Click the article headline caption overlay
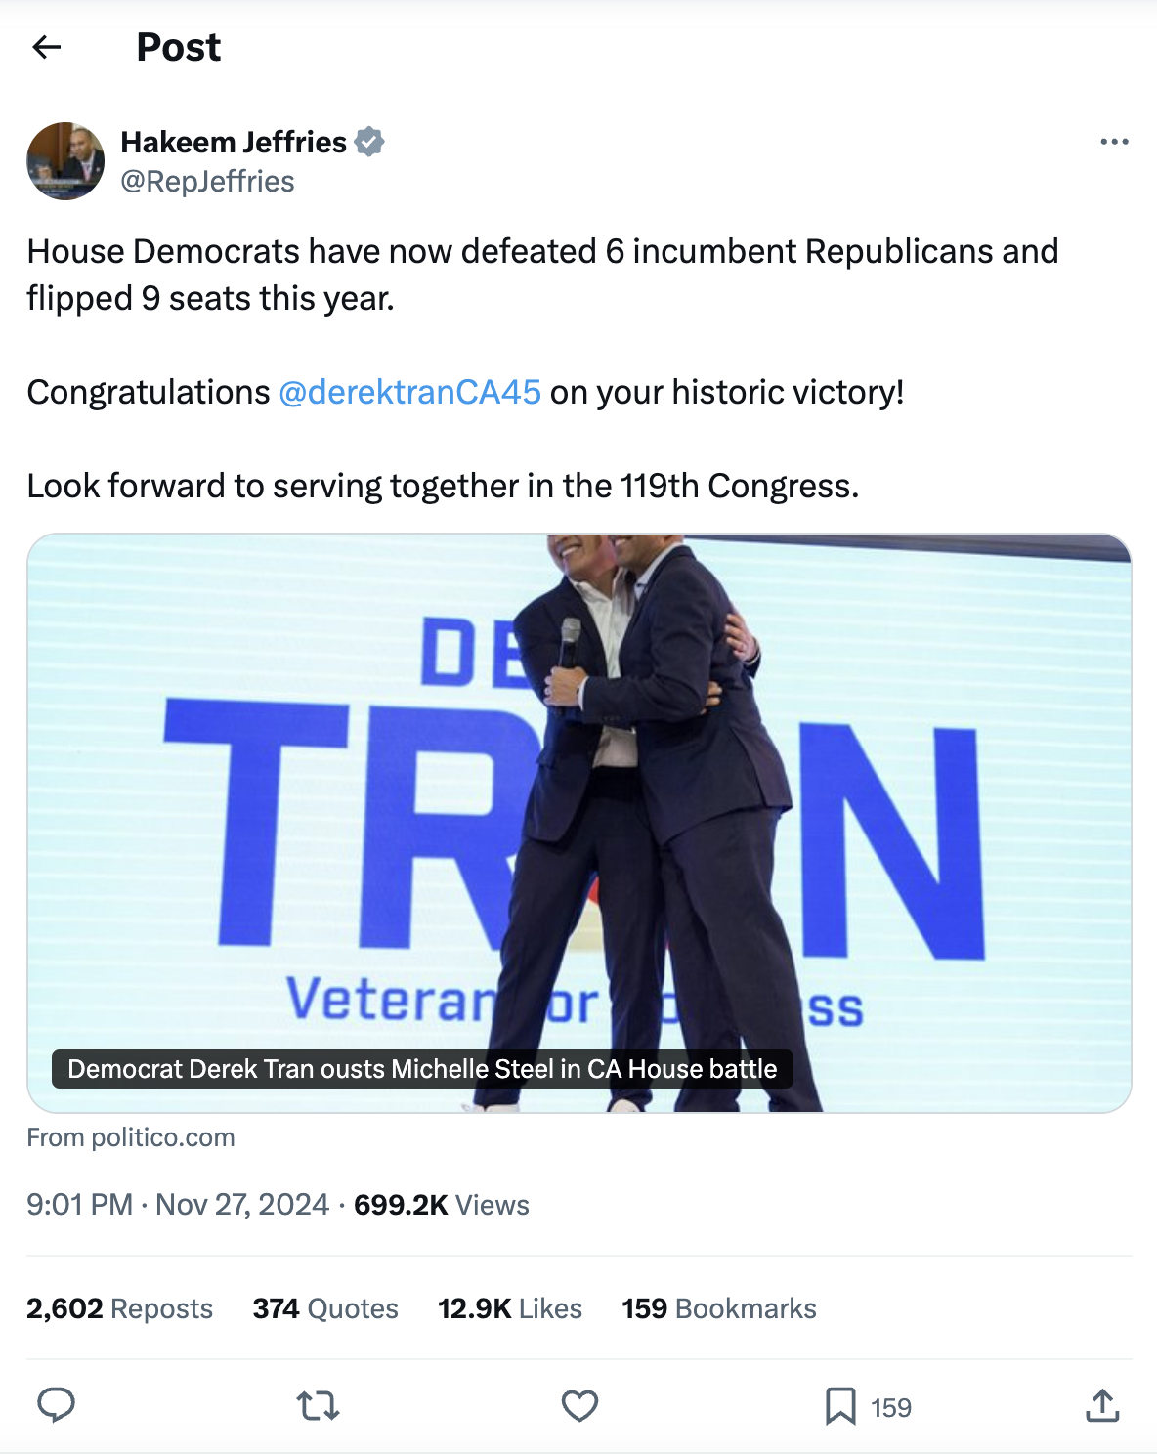This screenshot has width=1157, height=1454. point(422,1069)
